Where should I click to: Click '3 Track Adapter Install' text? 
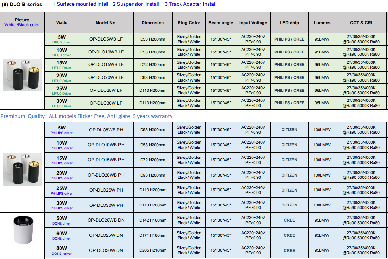tap(190, 4)
